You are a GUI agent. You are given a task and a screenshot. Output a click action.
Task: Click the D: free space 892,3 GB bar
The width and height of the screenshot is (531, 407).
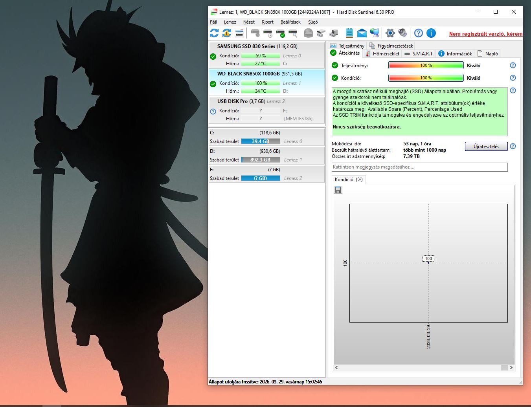pyautogui.click(x=261, y=160)
